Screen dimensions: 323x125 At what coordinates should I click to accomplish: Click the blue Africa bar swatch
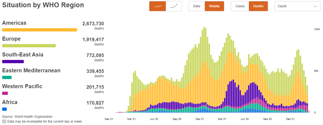[x=4, y=109]
